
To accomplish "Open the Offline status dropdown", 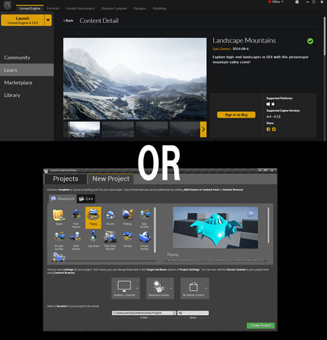I will 276,2.
